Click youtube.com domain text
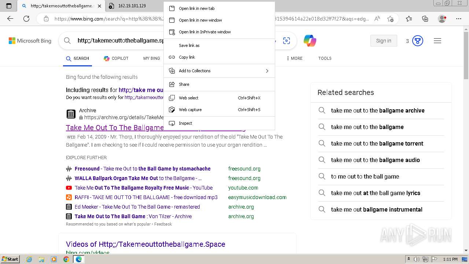Image resolution: width=469 pixels, height=264 pixels. coord(243,188)
